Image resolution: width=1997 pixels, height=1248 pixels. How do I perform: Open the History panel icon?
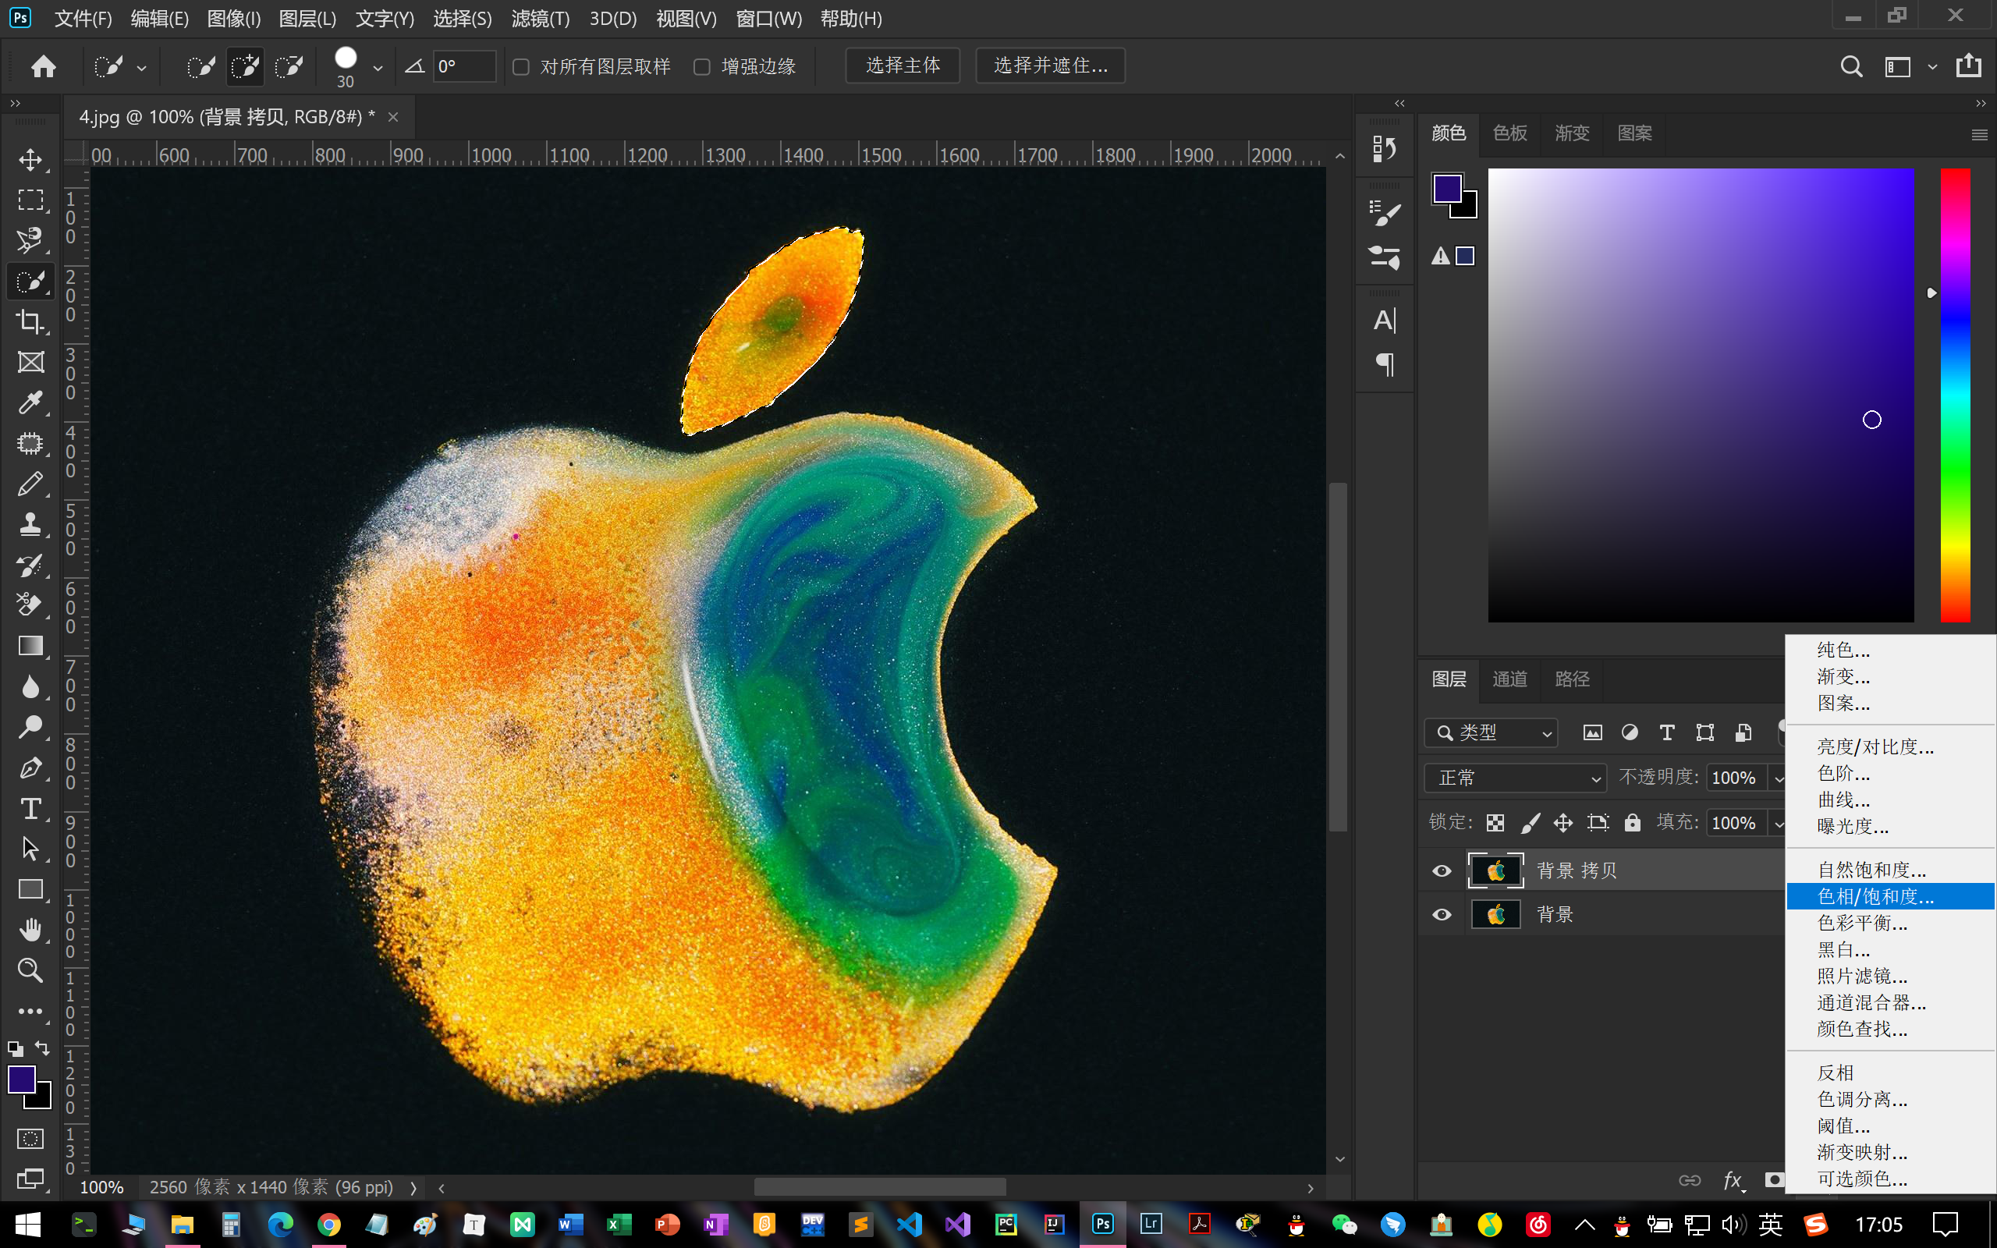[1384, 148]
